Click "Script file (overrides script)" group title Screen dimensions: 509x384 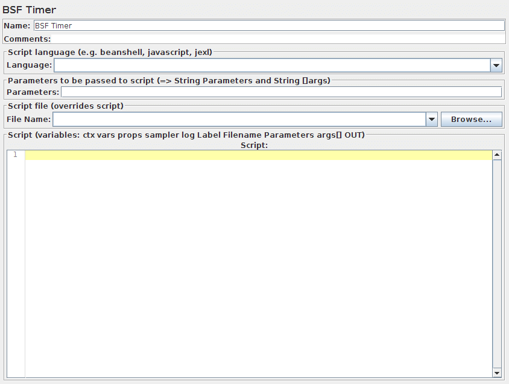[x=65, y=106]
